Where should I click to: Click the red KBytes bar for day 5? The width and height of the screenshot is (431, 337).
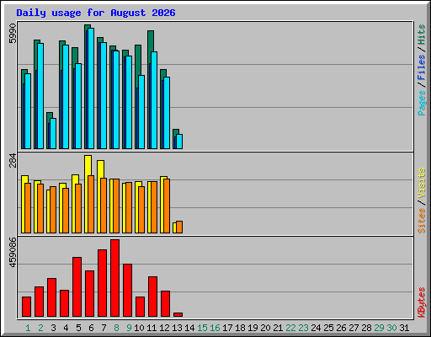tap(77, 286)
